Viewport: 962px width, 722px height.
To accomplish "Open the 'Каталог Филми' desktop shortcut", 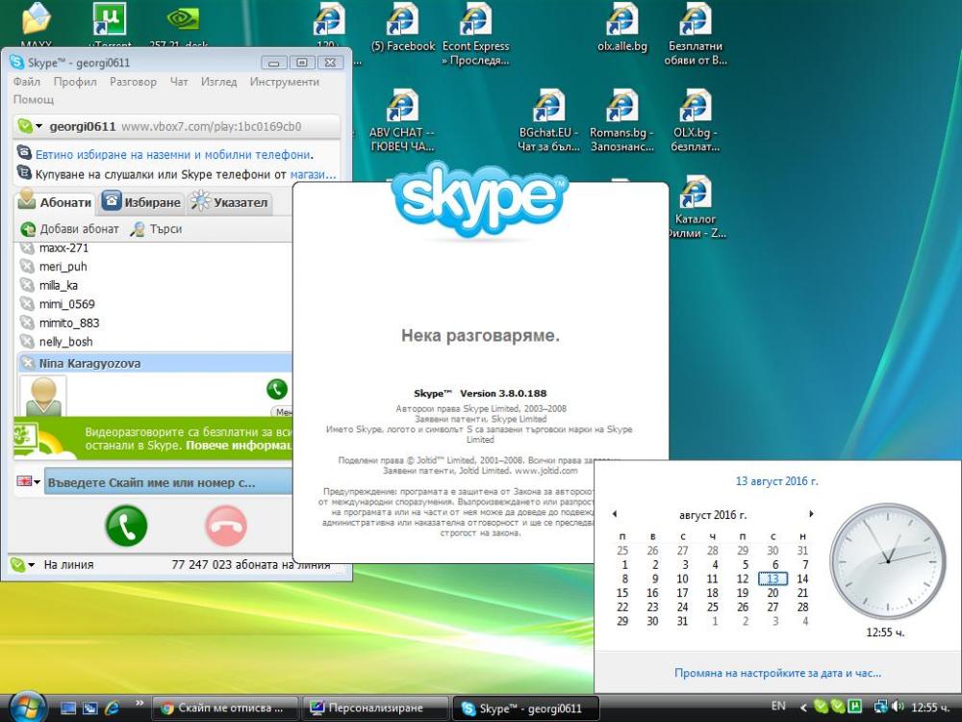I will coord(696,207).
